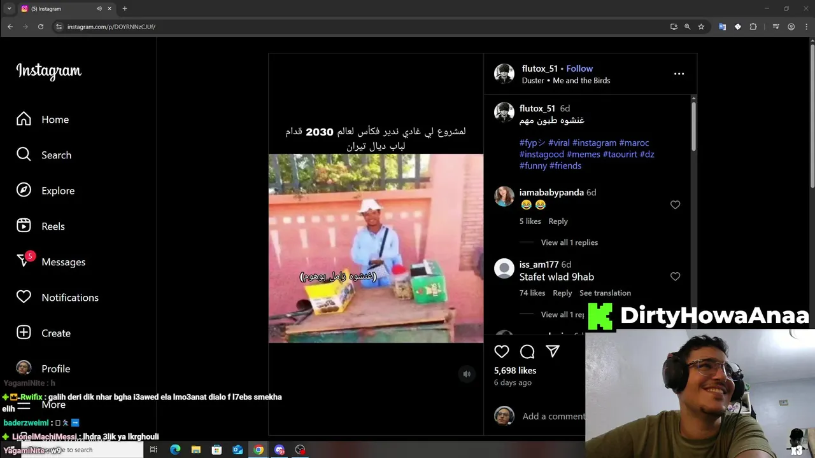Reply to iamababypanda's comment
The width and height of the screenshot is (815, 458).
(558, 221)
